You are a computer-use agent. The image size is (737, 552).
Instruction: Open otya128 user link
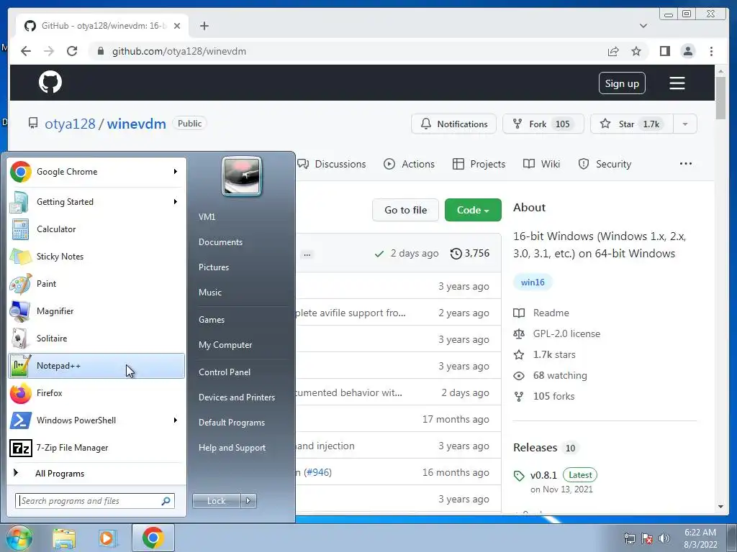70,124
